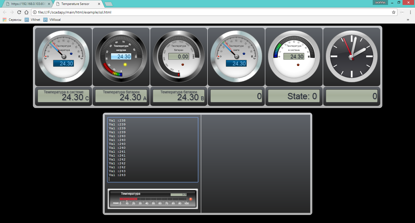Click the Температура в системе radial gauge
This screenshot has height=223, width=415.
pyautogui.click(x=294, y=57)
